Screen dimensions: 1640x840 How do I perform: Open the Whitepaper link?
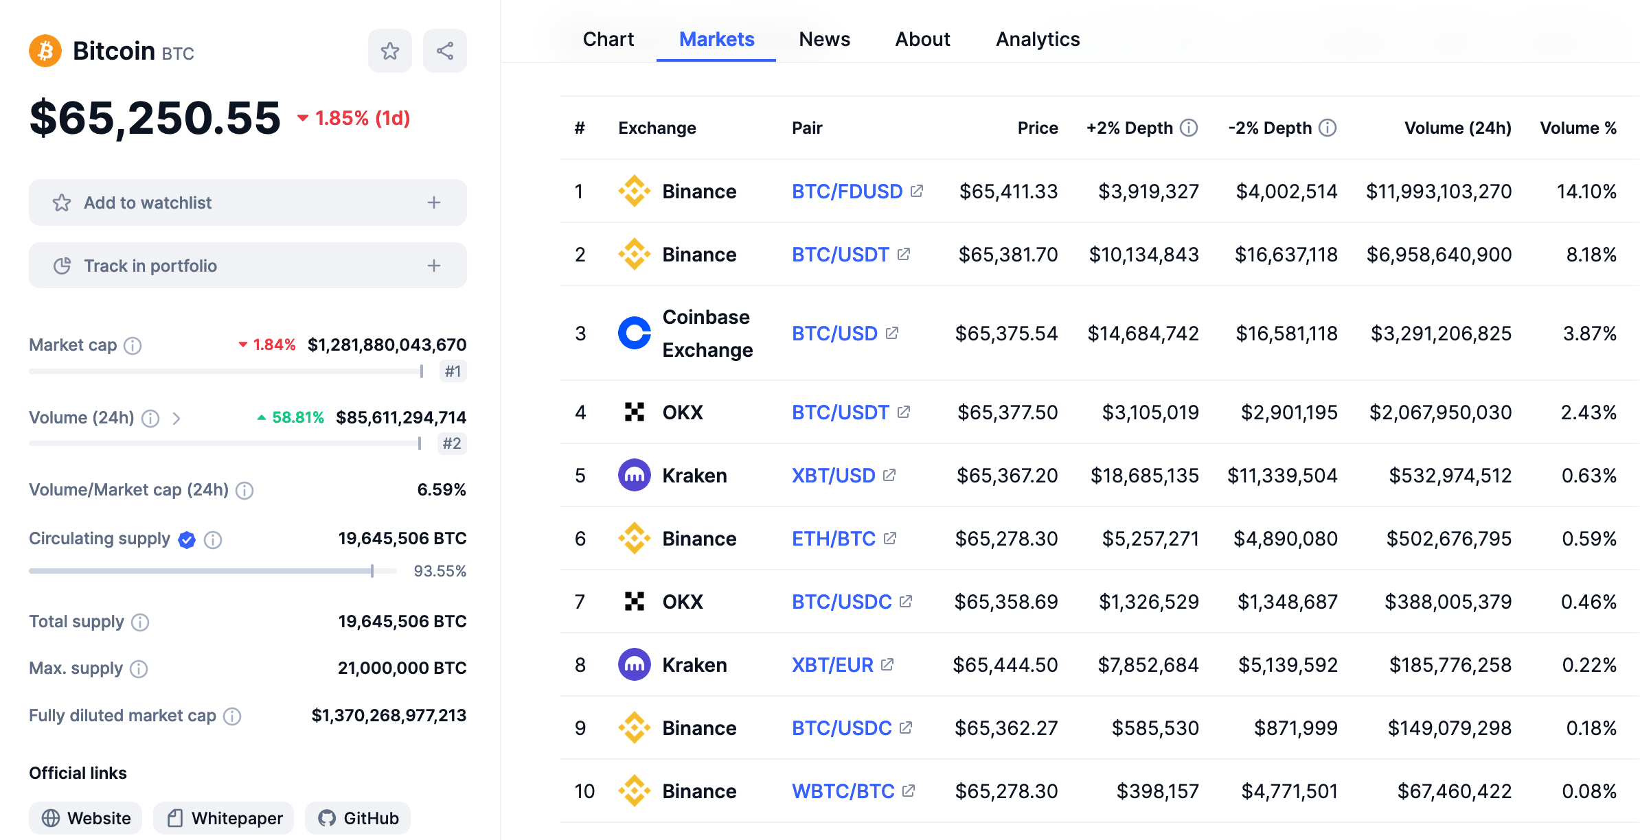point(224,818)
